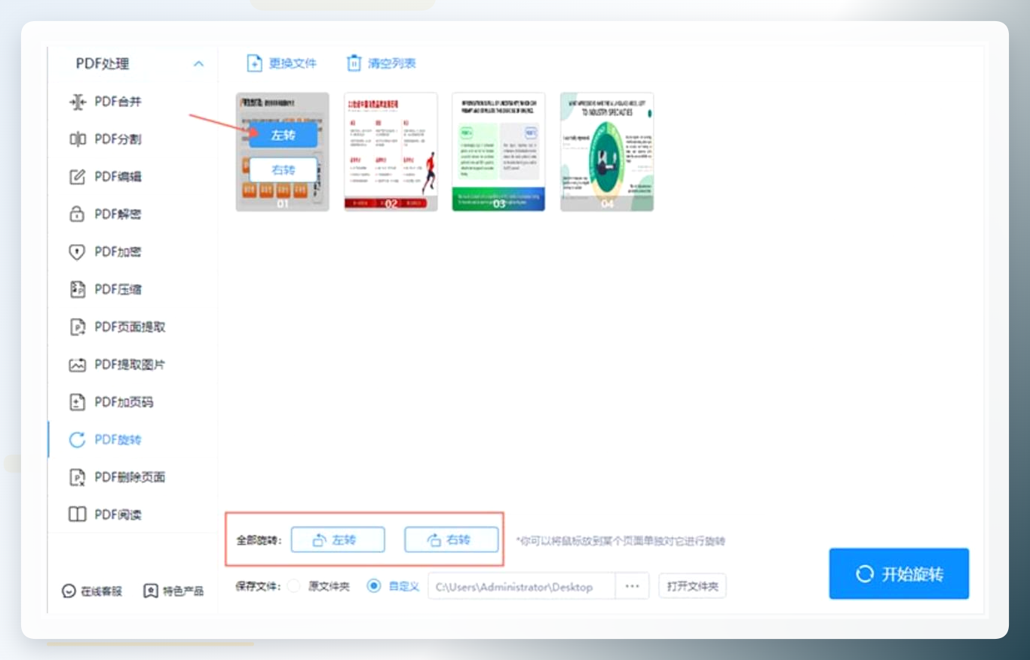Open the PDF加密 encrypt tool
1030x660 pixels.
tap(106, 252)
